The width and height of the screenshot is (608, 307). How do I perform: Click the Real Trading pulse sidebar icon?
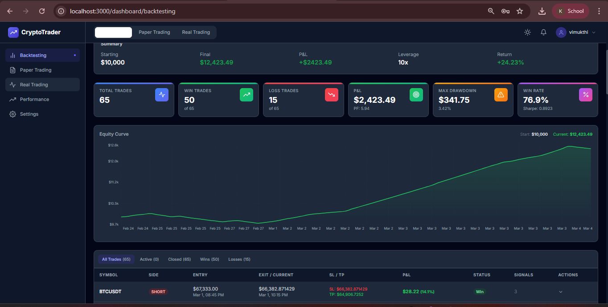pyautogui.click(x=12, y=85)
